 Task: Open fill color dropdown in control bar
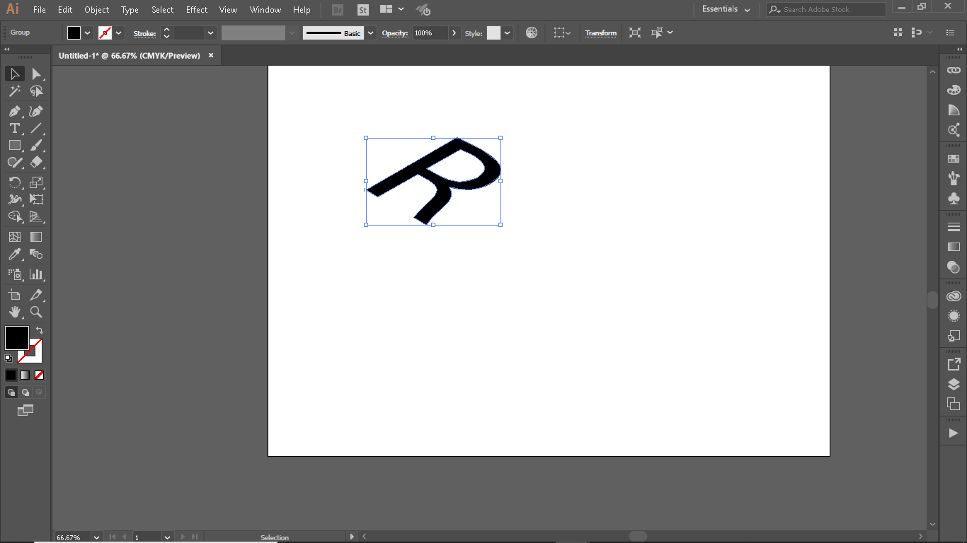pyautogui.click(x=88, y=33)
